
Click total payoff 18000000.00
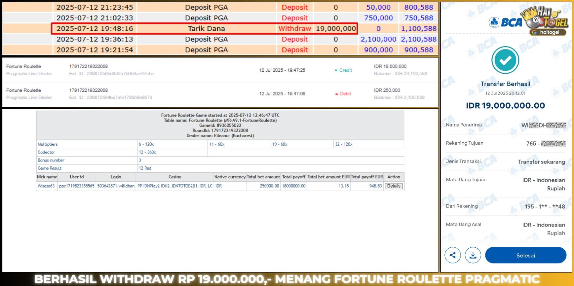pyautogui.click(x=294, y=186)
